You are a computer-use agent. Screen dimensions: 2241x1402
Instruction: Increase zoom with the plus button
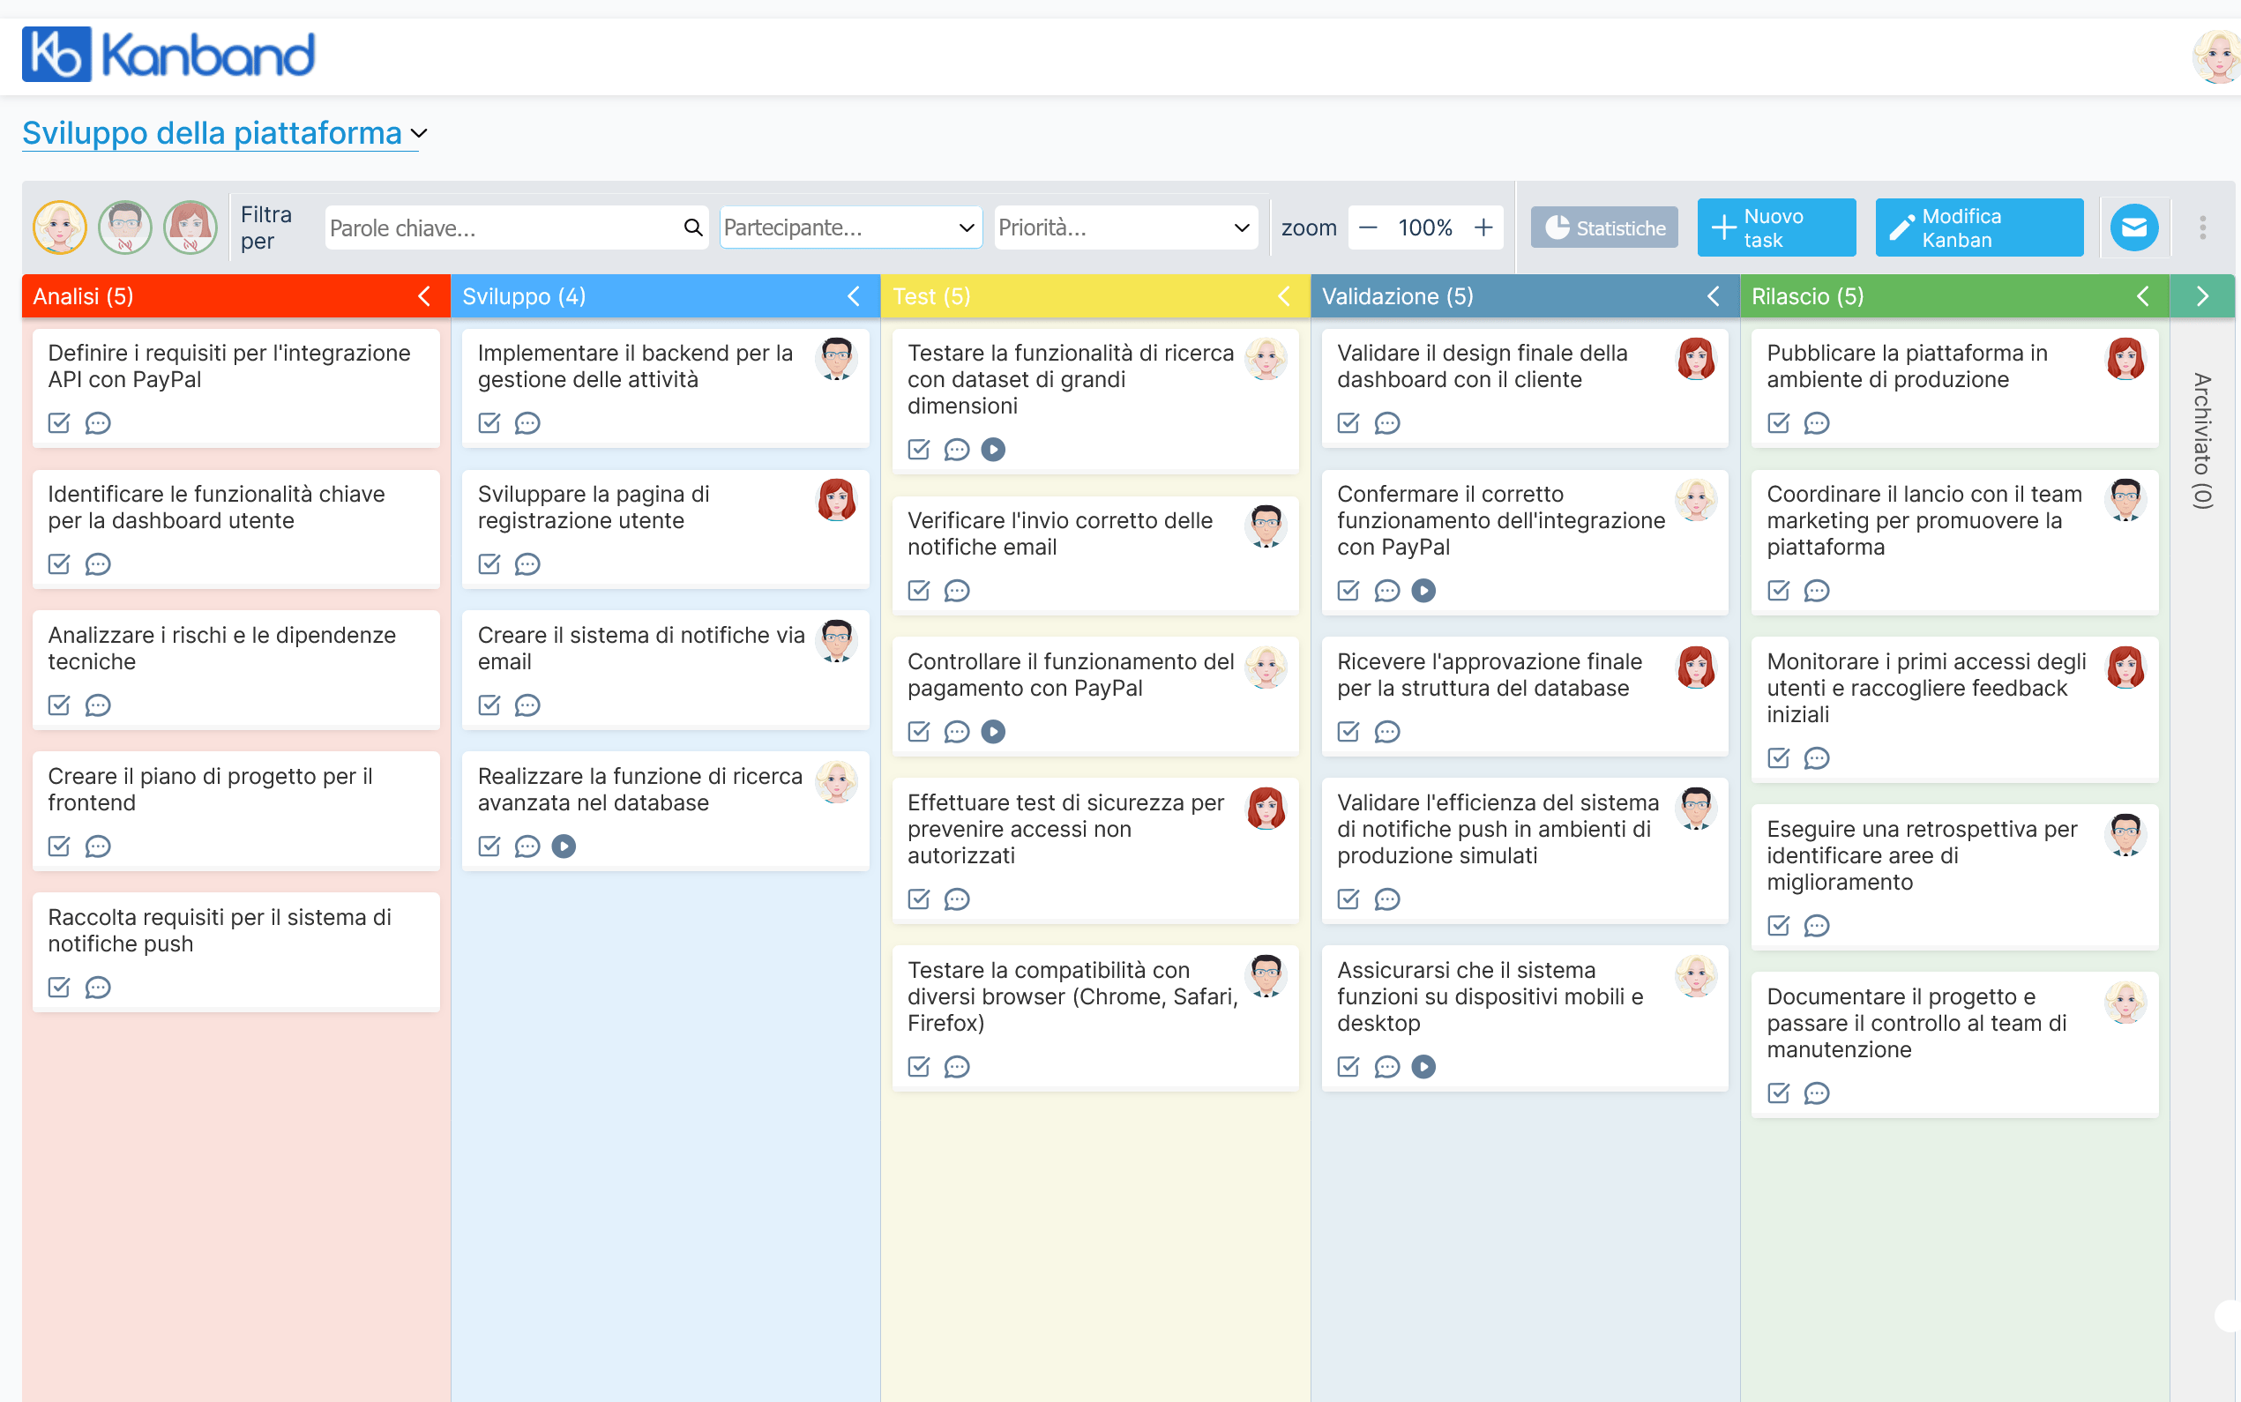[x=1483, y=227]
